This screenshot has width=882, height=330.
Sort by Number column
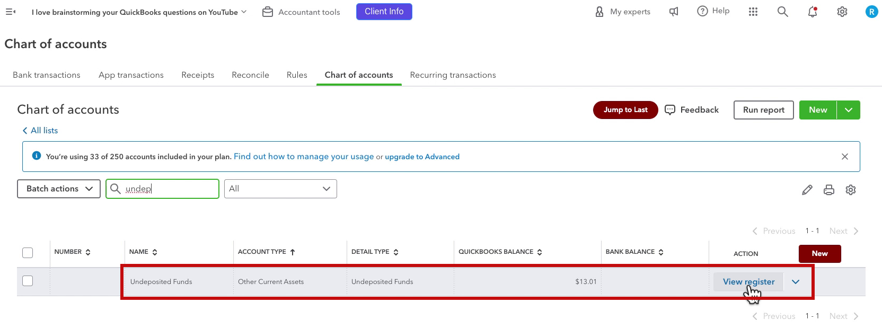tap(72, 252)
